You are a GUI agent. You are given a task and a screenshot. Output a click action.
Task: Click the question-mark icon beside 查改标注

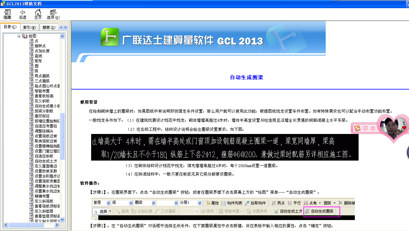coord(31,116)
